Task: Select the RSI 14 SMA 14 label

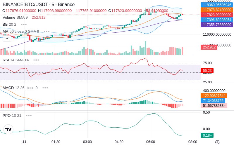Action: coord(16,60)
